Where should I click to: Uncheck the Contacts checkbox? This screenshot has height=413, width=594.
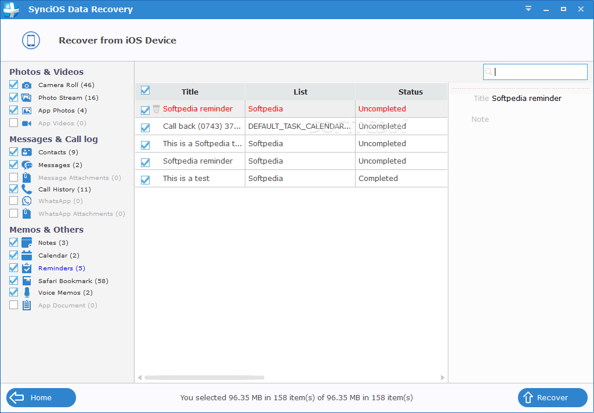pyautogui.click(x=14, y=152)
